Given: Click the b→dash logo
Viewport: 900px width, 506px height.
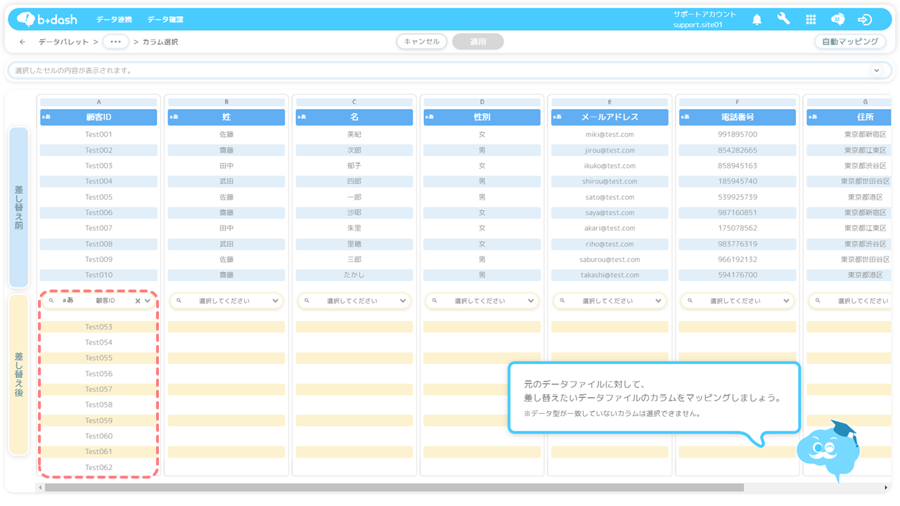Looking at the screenshot, I should point(47,19).
